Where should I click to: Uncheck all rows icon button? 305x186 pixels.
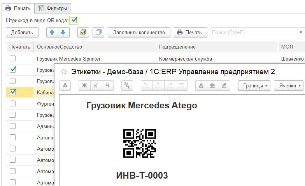[98, 32]
